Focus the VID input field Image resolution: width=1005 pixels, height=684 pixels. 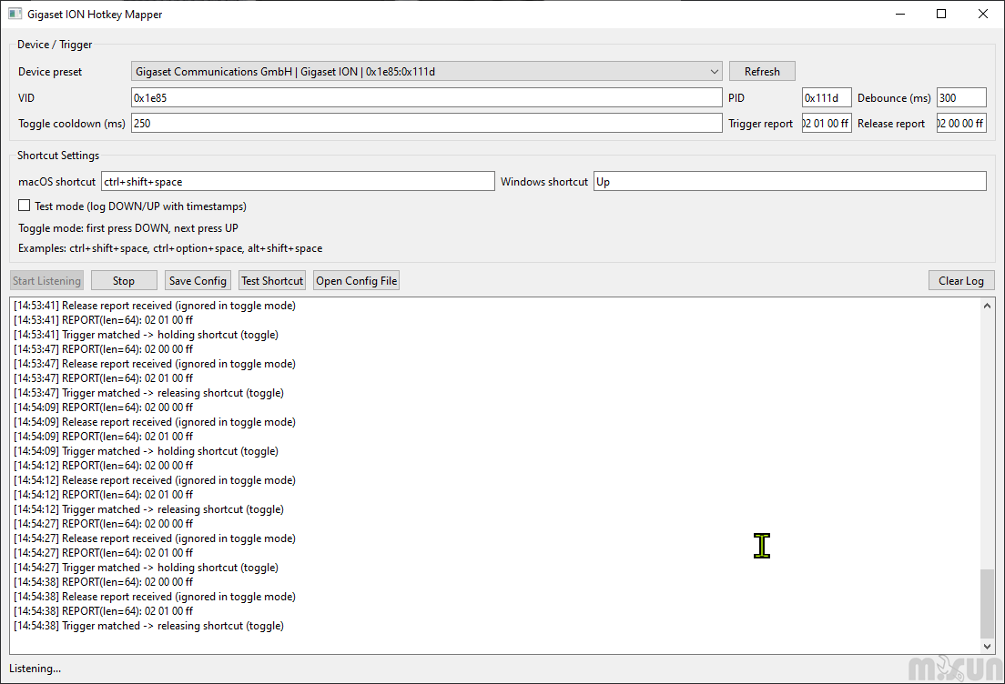point(426,97)
